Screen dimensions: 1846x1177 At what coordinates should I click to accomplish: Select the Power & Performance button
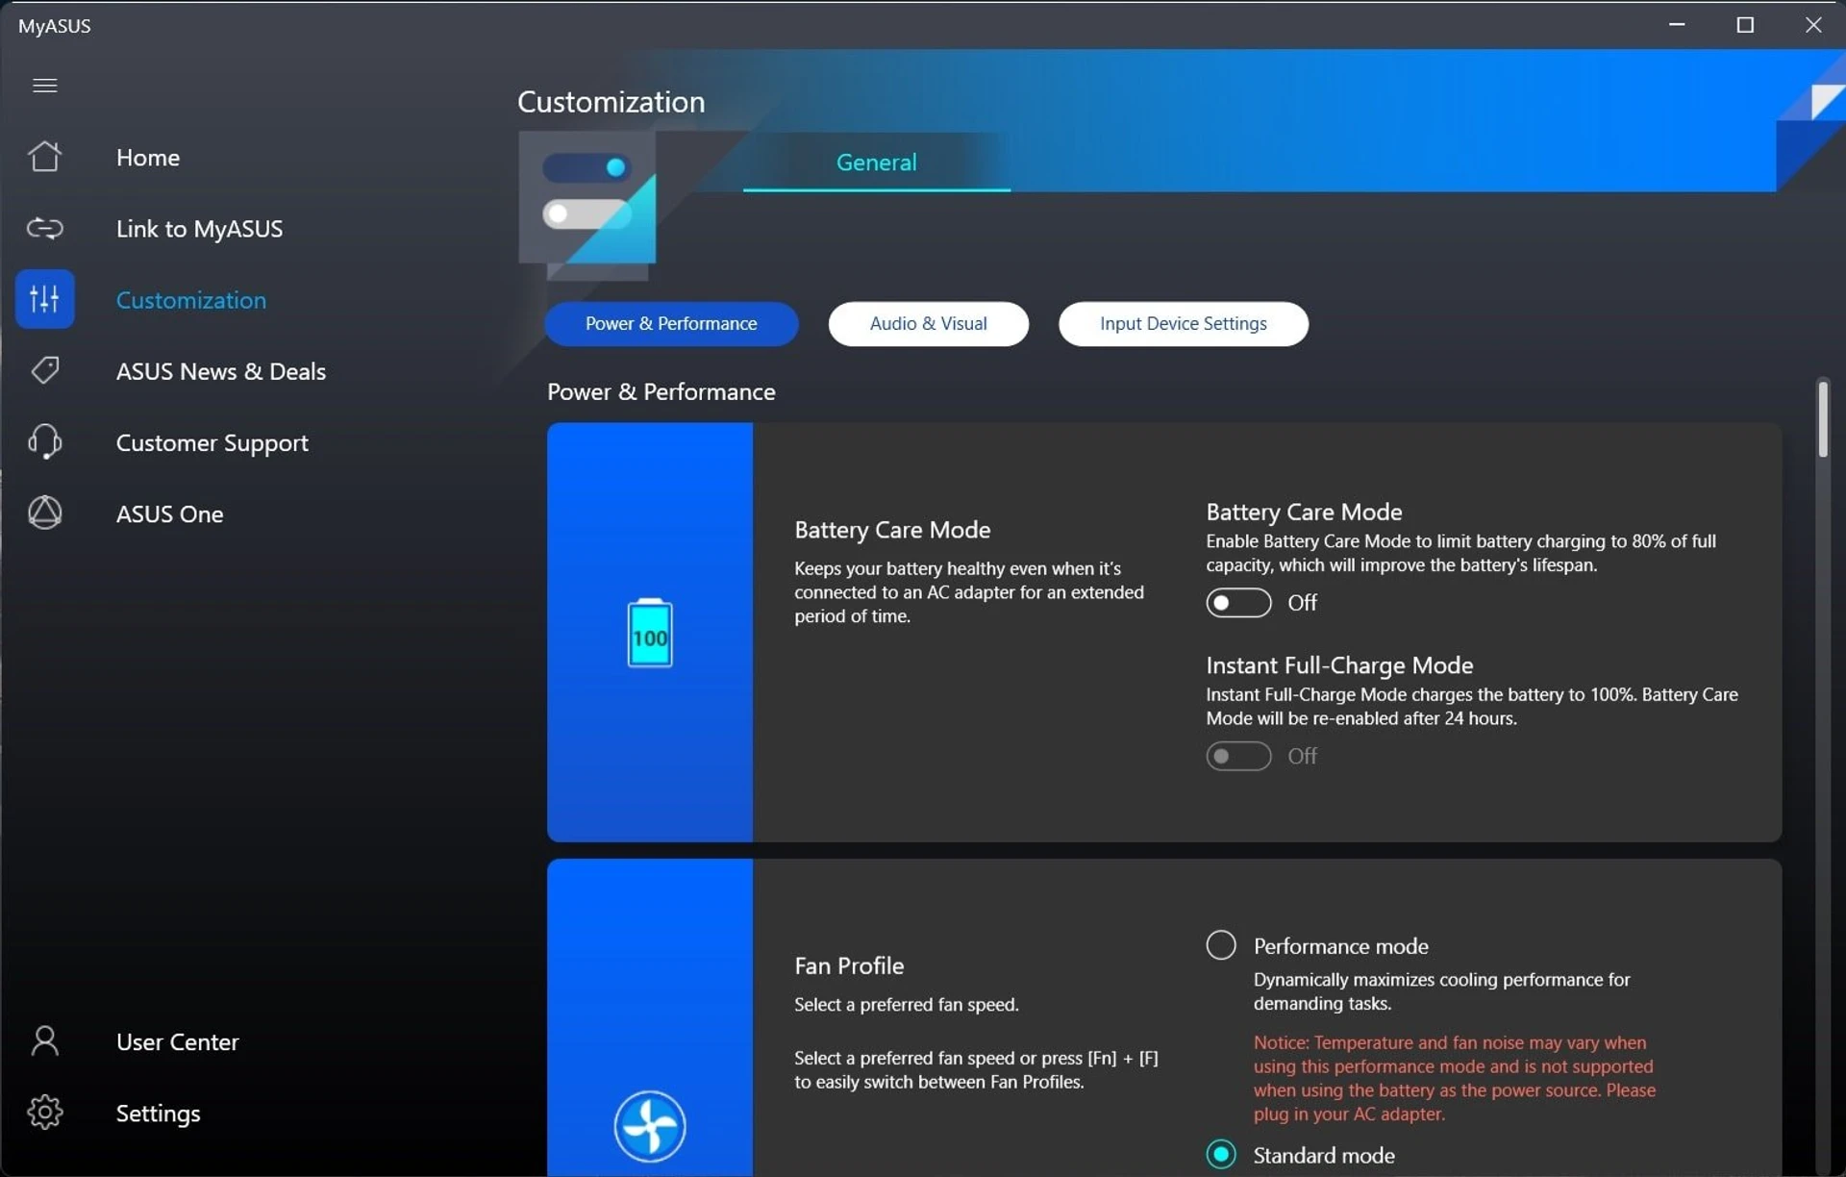(671, 324)
